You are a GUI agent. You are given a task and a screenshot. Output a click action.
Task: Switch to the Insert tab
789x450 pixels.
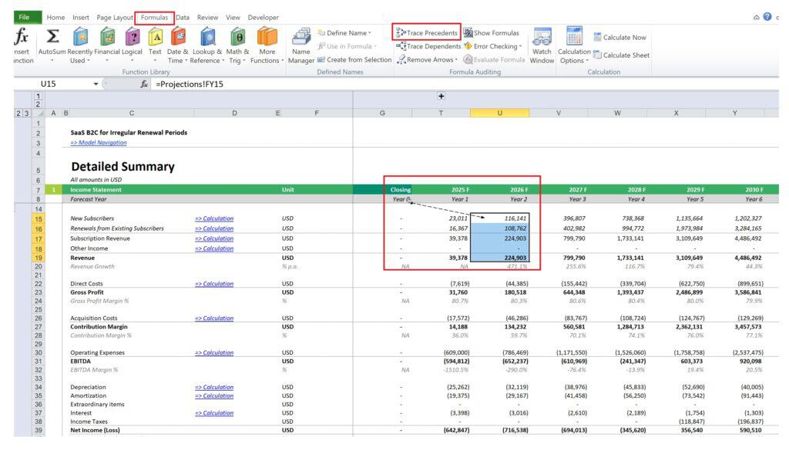click(x=80, y=17)
